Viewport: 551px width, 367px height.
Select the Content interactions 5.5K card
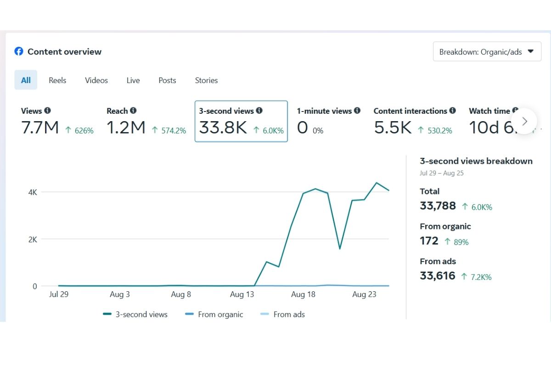(x=414, y=122)
